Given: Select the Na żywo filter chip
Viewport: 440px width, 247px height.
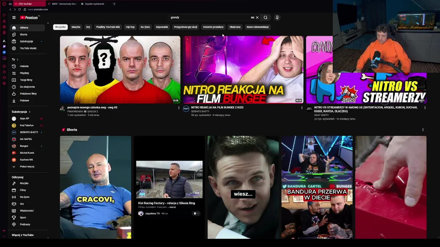Looking at the screenshot, I should pyautogui.click(x=145, y=27).
